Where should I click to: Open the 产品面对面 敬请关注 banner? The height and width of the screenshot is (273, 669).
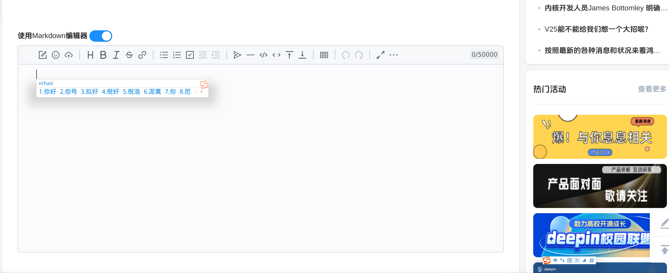600,186
